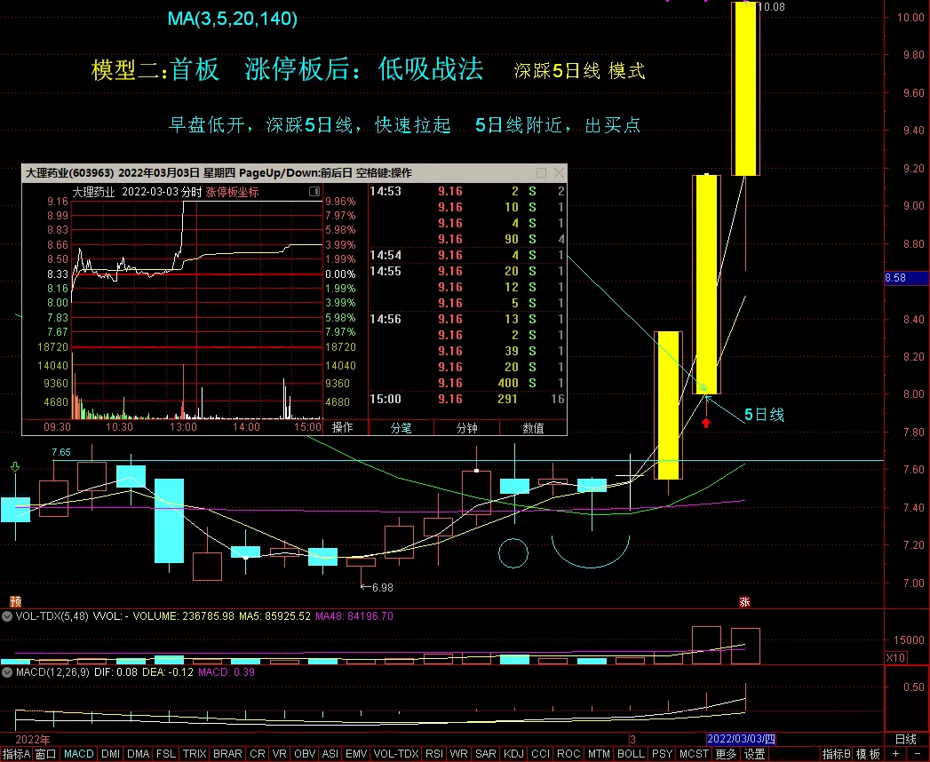930x762 pixels.
Task: Switch to the 分笔 tab
Action: tap(401, 427)
